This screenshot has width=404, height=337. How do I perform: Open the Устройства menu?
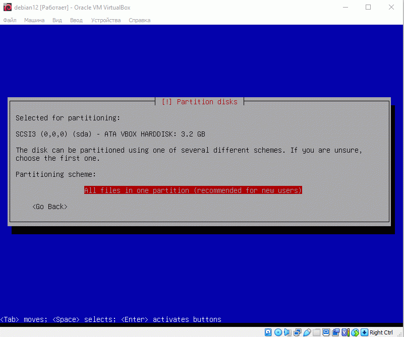(106, 20)
